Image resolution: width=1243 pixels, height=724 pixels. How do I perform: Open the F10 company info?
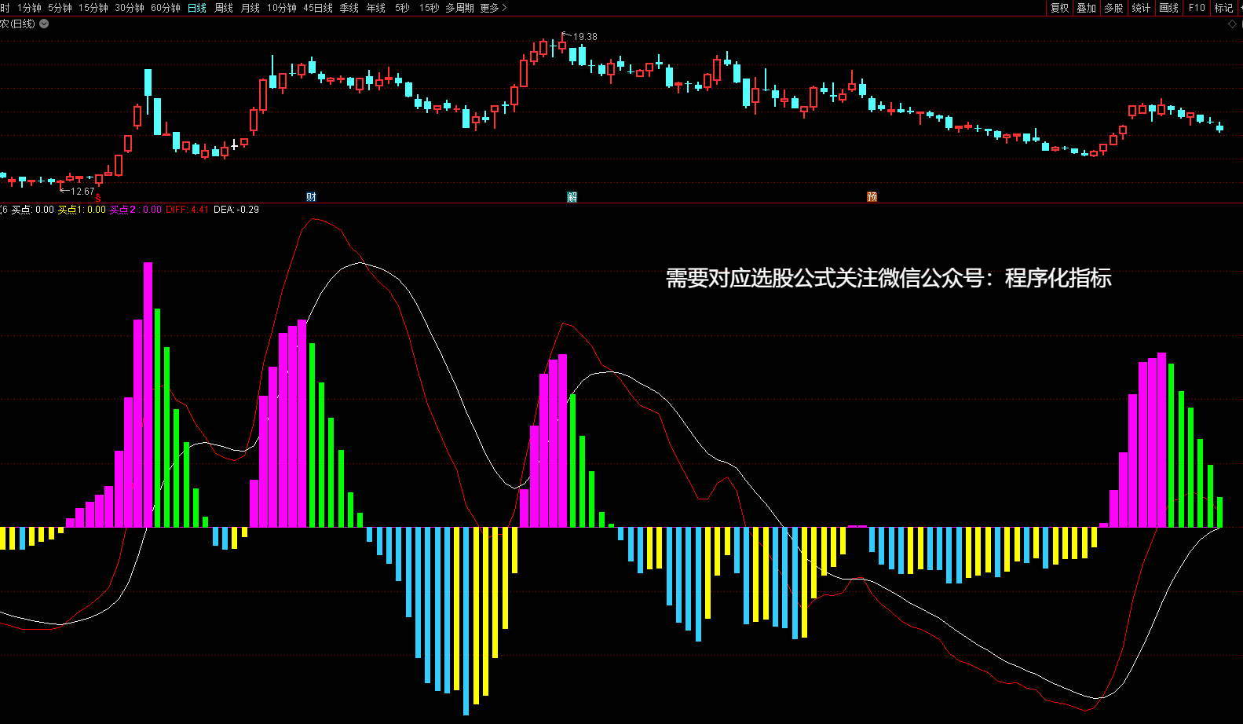[x=1197, y=8]
